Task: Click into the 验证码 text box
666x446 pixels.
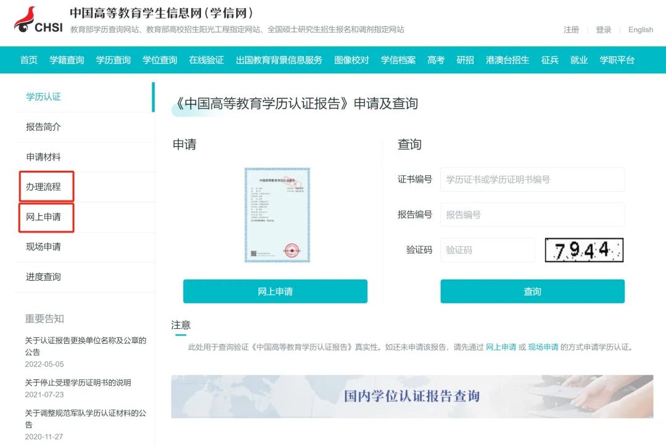Action: click(488, 250)
